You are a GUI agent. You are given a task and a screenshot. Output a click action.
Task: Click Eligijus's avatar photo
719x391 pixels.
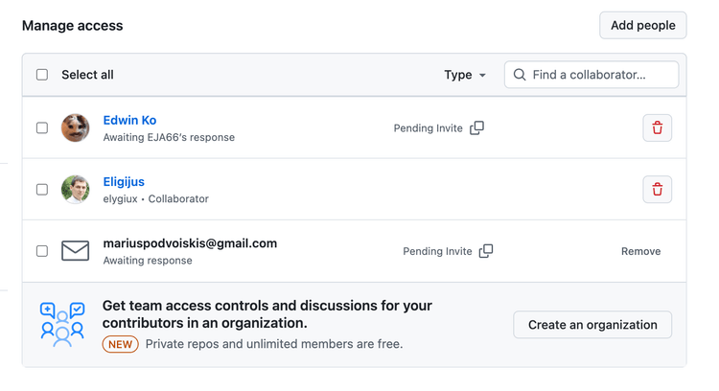[x=75, y=190]
